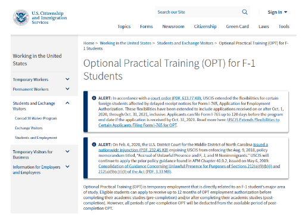Expand the Temporary Workers section
This screenshot has height=217, width=302.
[67, 79]
